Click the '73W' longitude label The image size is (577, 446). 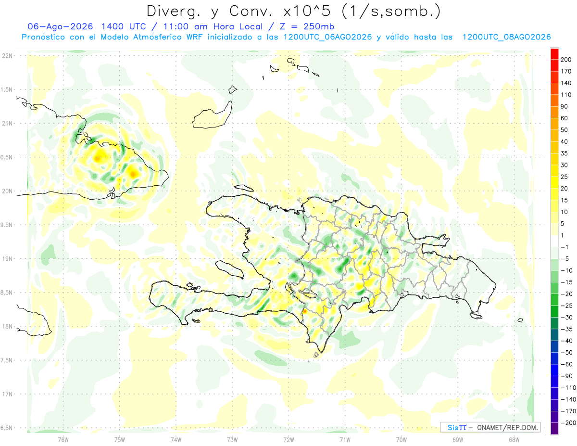click(x=232, y=439)
